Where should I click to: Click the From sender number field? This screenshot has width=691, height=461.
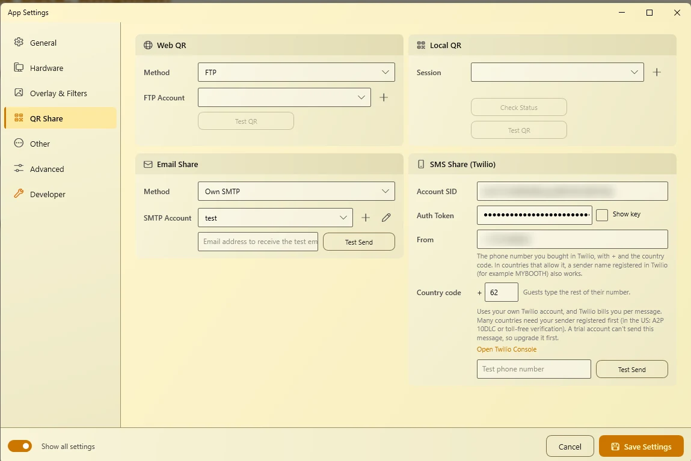[572, 239]
